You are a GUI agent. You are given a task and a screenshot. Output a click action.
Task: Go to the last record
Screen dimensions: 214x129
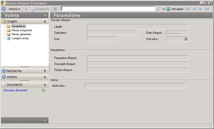pyautogui.click(x=207, y=9)
